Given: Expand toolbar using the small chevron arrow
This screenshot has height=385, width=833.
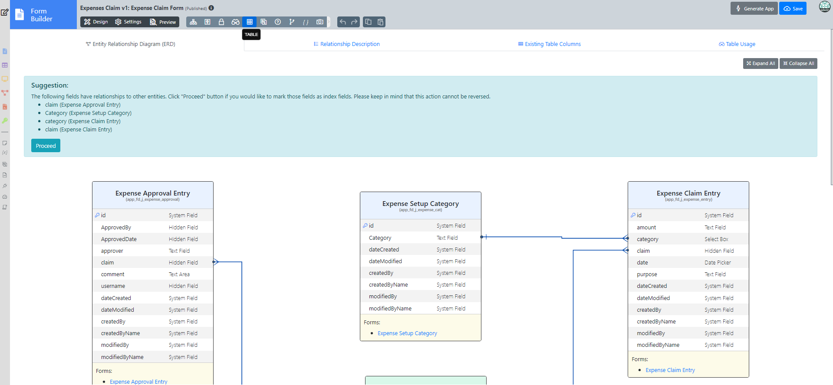Looking at the screenshot, I should pyautogui.click(x=329, y=22).
